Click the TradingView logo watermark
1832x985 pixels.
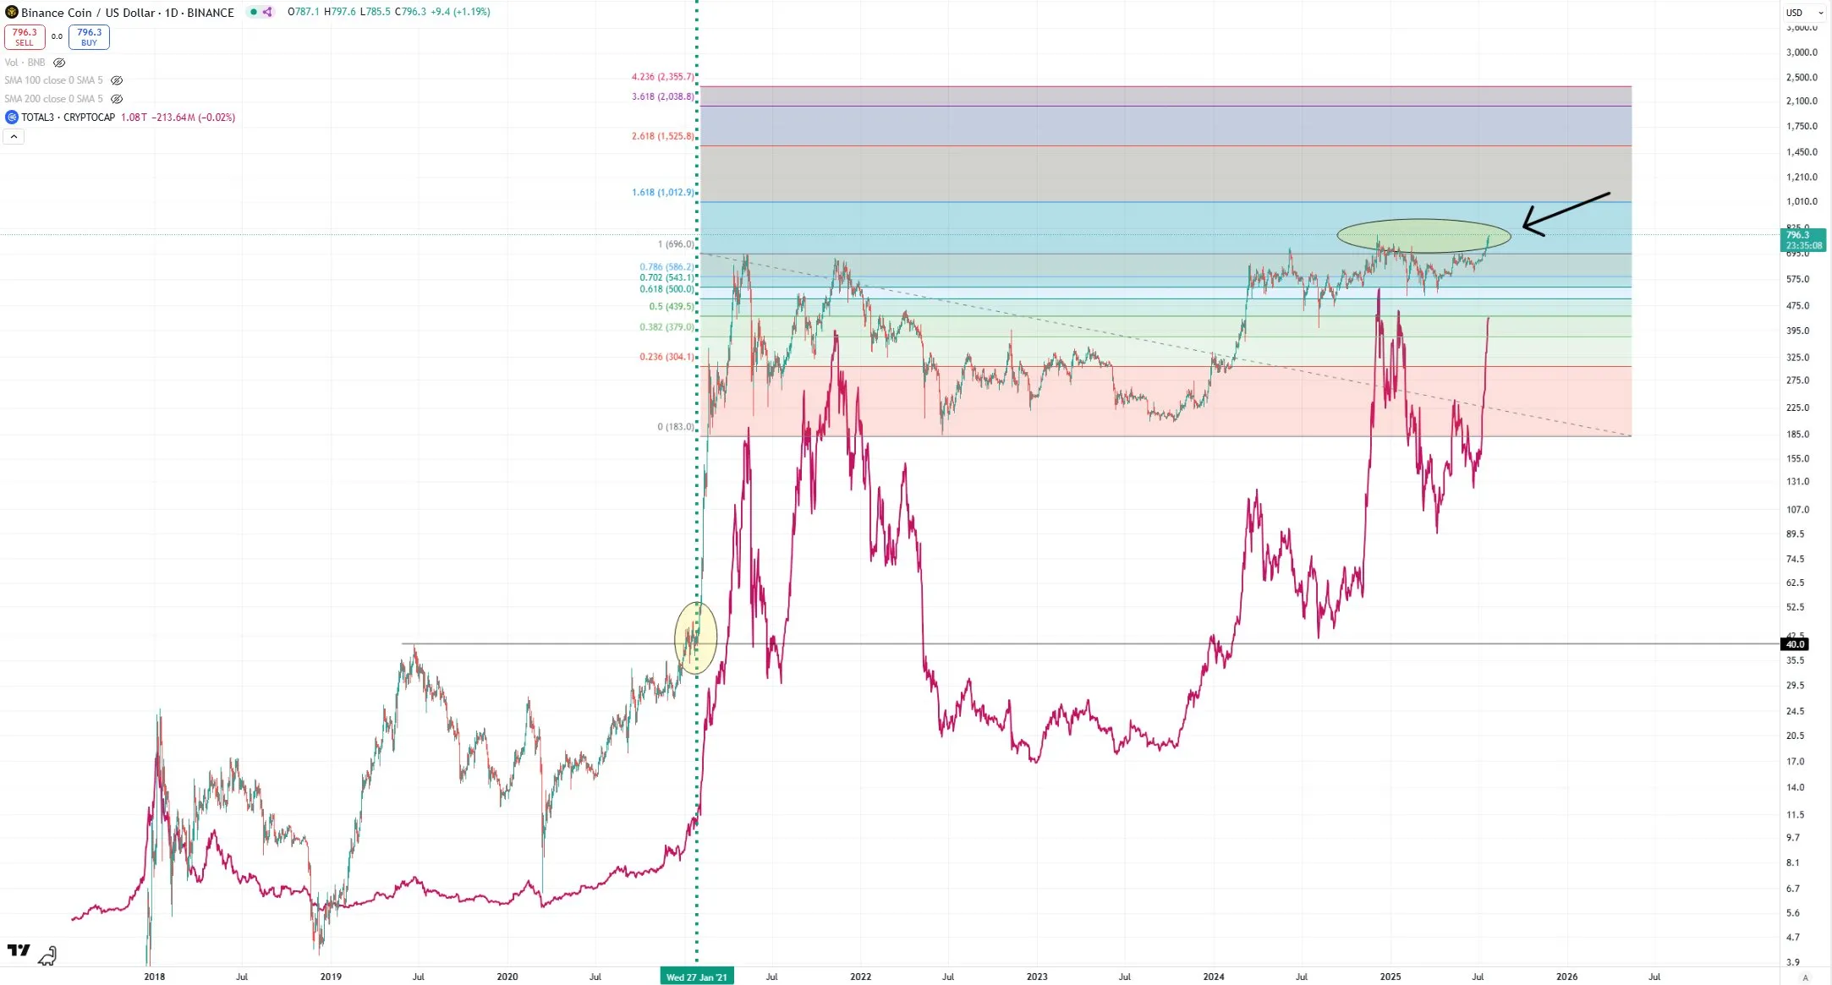tap(19, 949)
